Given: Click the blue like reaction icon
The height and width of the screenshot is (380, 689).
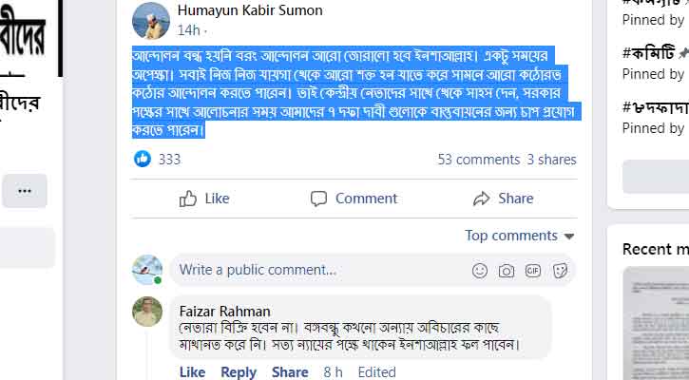Looking at the screenshot, I should (143, 160).
